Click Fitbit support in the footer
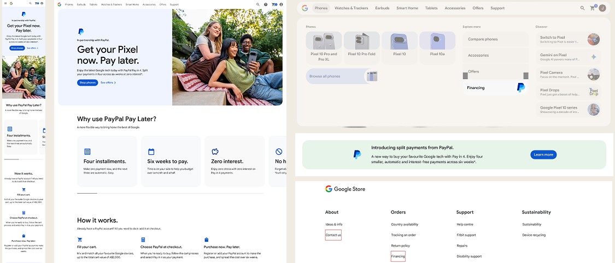615x263 pixels. pos(466,235)
